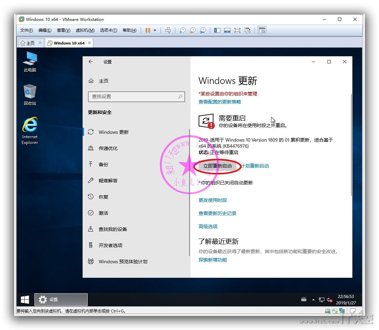379x330 pixels.
Task: Open the network tray icon
Action: 321,300
